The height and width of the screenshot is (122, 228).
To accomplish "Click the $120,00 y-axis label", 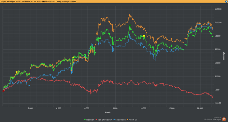I will click(x=218, y=9).
